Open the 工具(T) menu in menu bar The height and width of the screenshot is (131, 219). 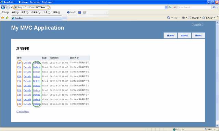[x=47, y=12]
